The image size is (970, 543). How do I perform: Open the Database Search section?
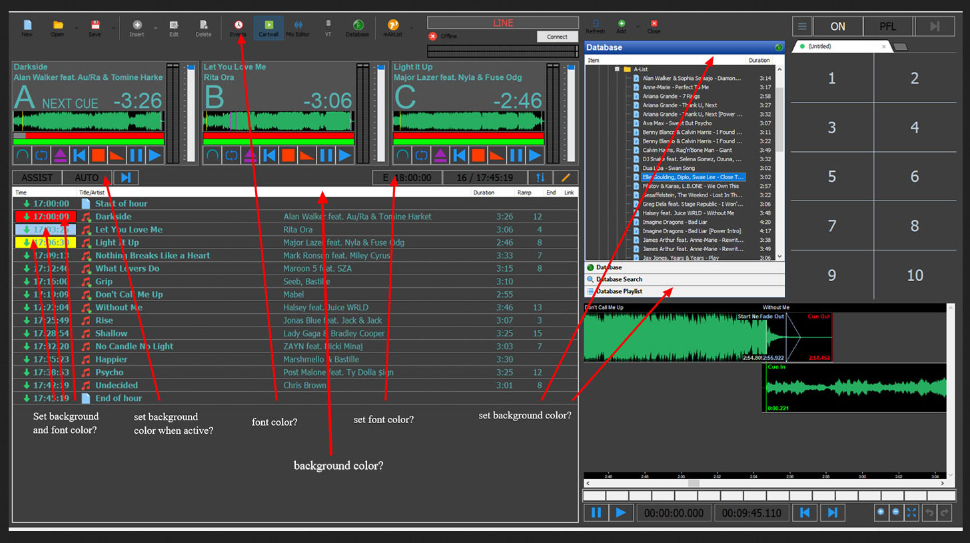(x=685, y=279)
